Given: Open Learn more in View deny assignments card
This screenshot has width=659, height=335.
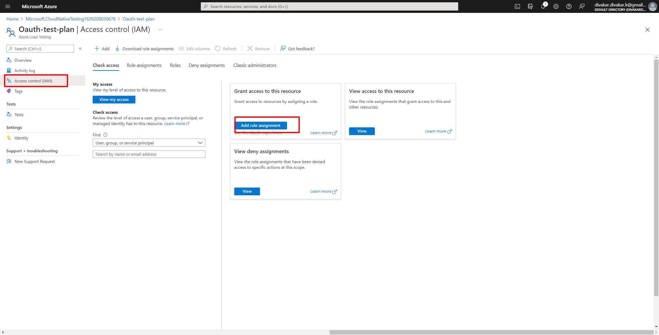Looking at the screenshot, I should pyautogui.click(x=324, y=191).
